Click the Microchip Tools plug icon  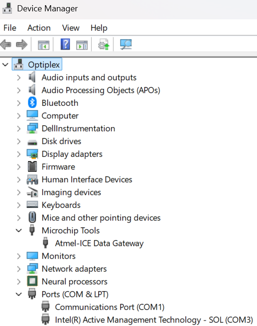(x=32, y=230)
